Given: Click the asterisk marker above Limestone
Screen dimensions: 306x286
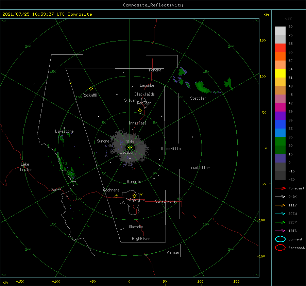Looking at the screenshot, I should coord(64,128).
